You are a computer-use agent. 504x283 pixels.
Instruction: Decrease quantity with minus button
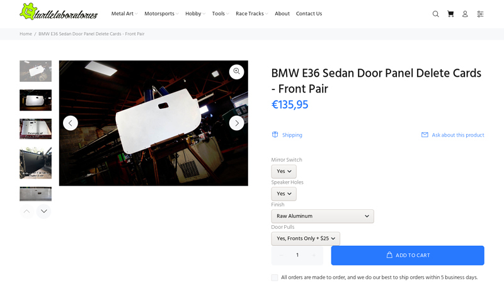click(281, 255)
